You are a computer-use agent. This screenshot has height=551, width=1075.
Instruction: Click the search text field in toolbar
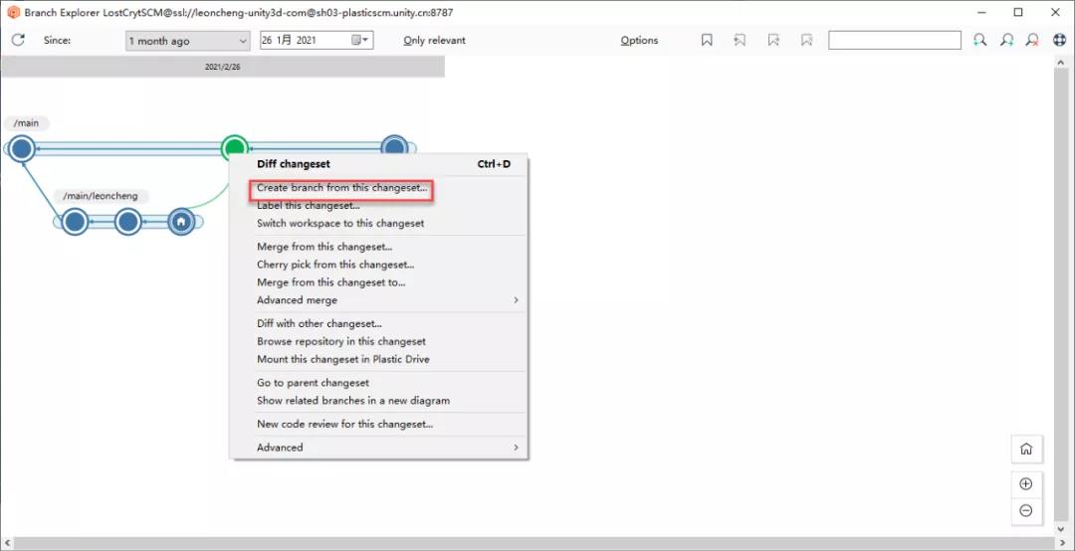[895, 41]
